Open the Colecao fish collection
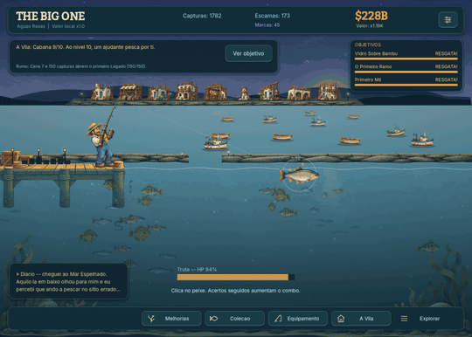Image resolution: width=472 pixels, height=337 pixels. pos(234,319)
